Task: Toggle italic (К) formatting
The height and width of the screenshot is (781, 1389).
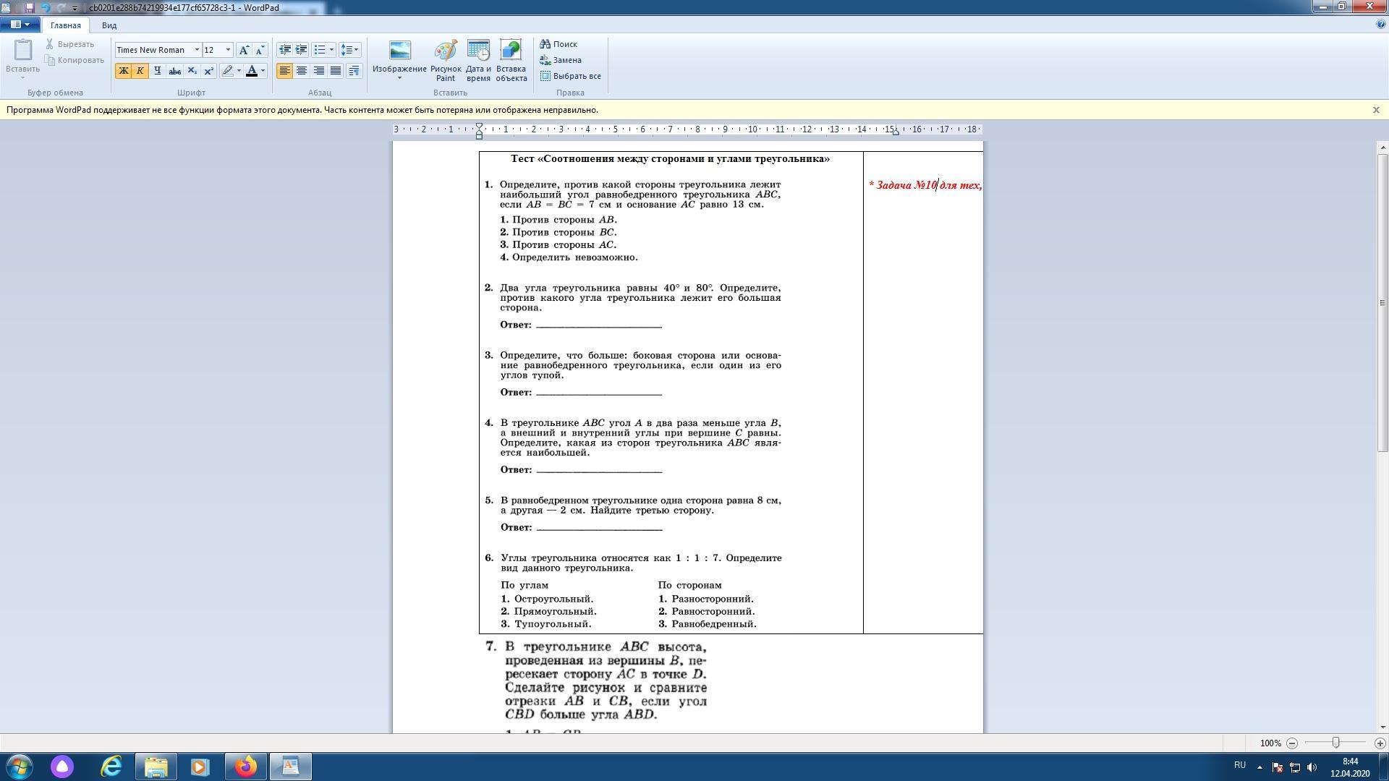Action: click(140, 71)
